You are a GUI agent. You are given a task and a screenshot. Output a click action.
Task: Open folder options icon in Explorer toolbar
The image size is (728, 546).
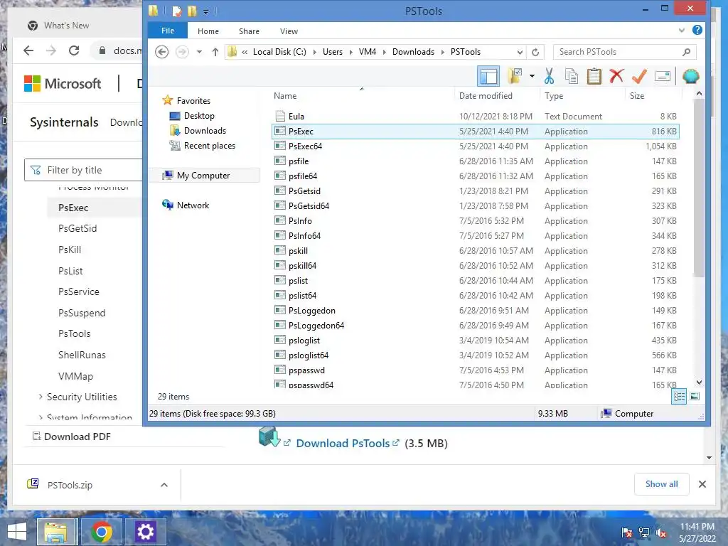[515, 76]
